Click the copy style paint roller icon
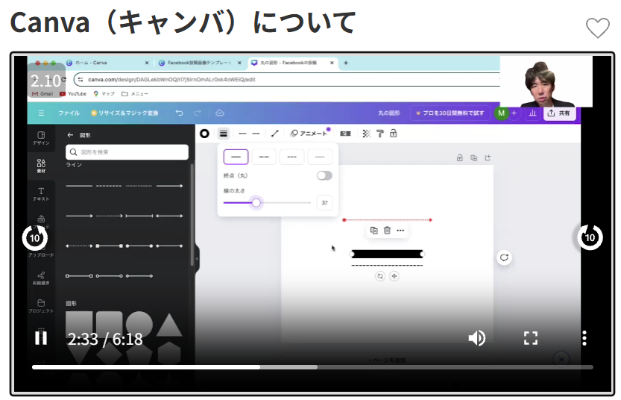This screenshot has height=400, width=621. coord(379,134)
